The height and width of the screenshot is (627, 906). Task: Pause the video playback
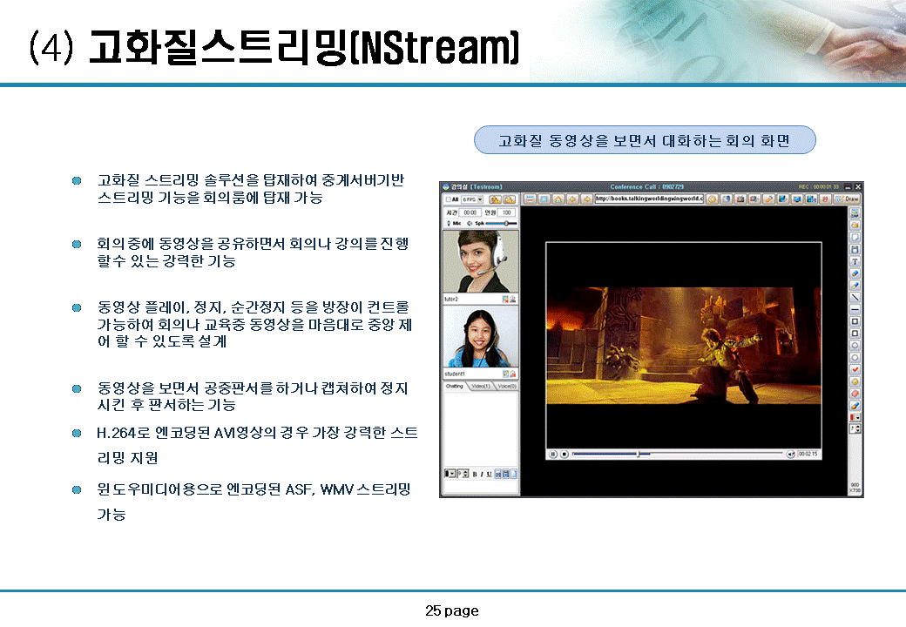point(553,454)
